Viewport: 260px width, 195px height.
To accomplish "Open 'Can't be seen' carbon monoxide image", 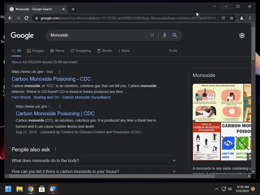I will pyautogui.click(x=236, y=141).
